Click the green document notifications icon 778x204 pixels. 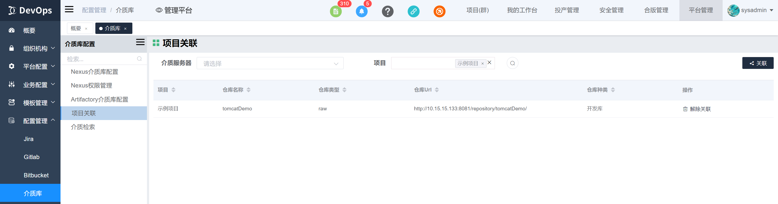point(336,11)
